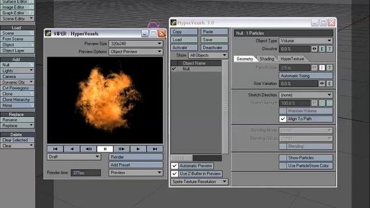Step forward one frame in VIPER
370x208 pixels.
point(121,149)
